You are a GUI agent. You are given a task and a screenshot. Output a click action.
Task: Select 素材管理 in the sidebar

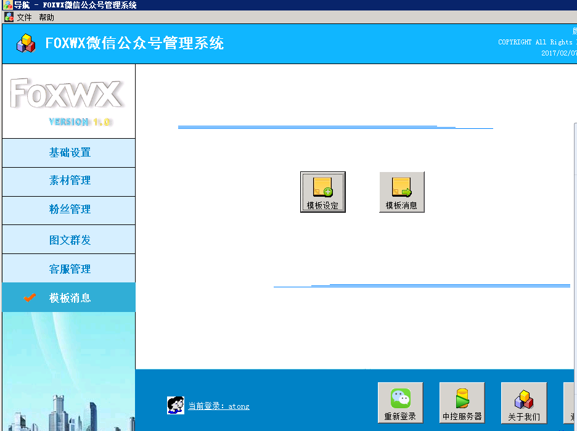coord(69,181)
